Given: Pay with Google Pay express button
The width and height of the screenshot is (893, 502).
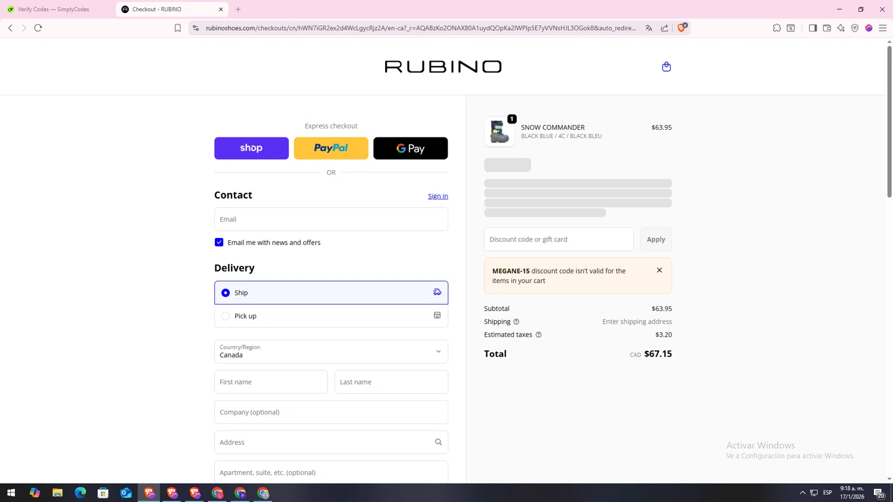Looking at the screenshot, I should pyautogui.click(x=410, y=148).
